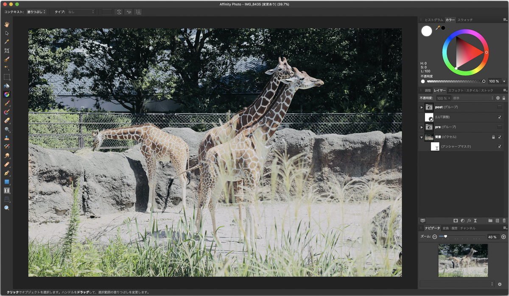Switch to the ヒストグラム tab
The width and height of the screenshot is (509, 296).
tap(434, 20)
